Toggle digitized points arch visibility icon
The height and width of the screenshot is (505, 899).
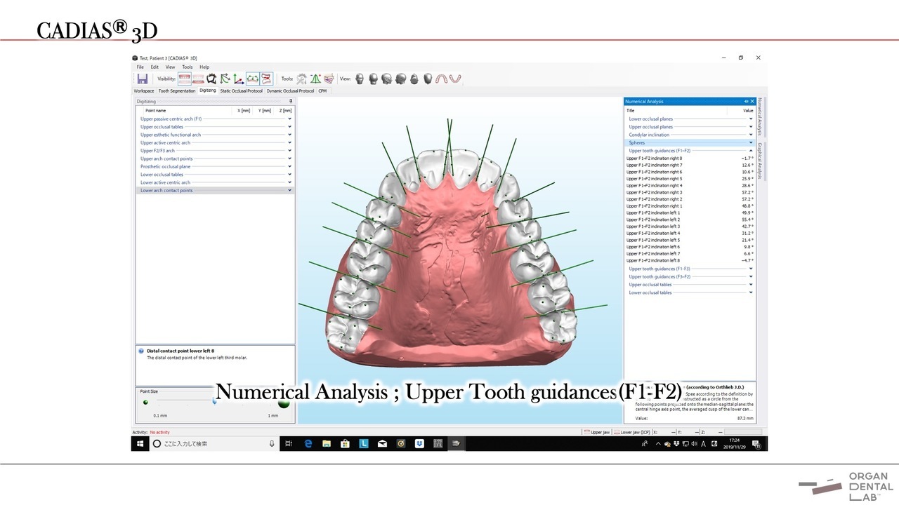[253, 79]
